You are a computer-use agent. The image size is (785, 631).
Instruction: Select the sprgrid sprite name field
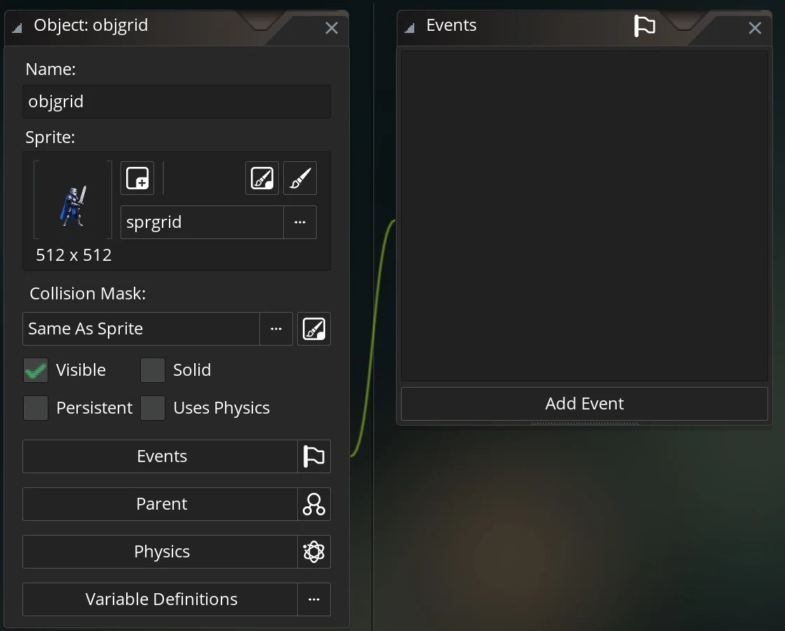point(203,222)
